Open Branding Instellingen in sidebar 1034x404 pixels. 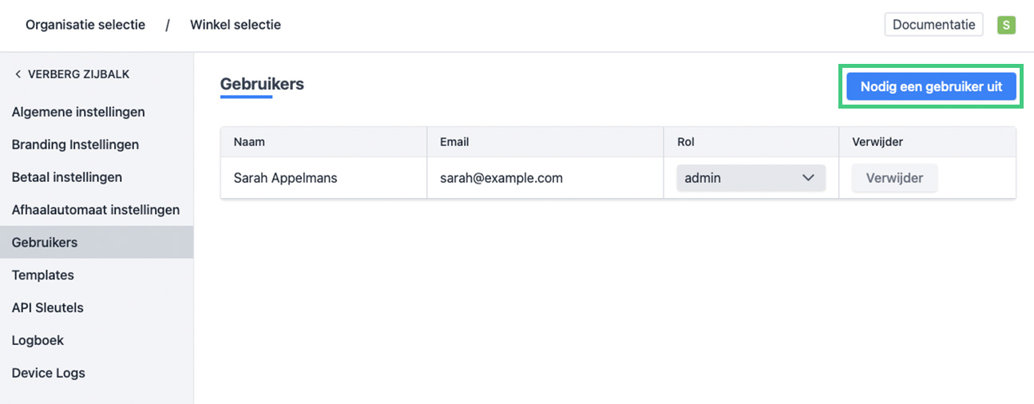(x=75, y=145)
